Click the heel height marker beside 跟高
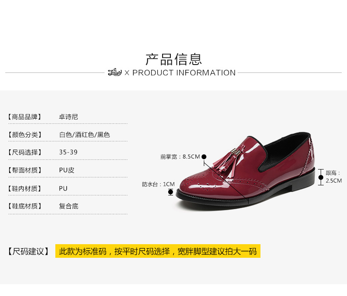The width and height of the screenshot is (347, 296). coord(321,177)
